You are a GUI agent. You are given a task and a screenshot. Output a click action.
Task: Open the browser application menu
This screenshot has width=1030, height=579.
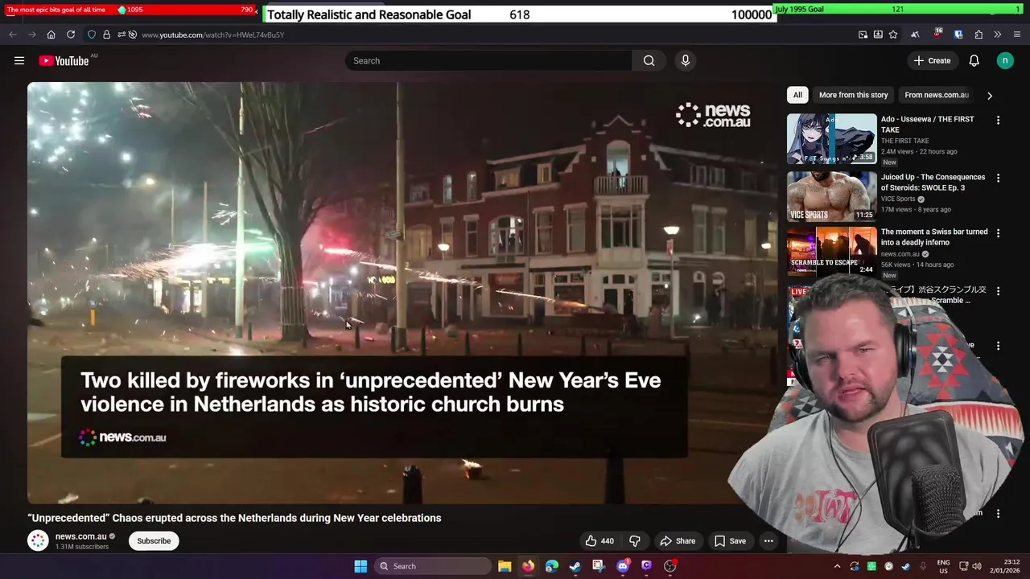tap(1017, 35)
